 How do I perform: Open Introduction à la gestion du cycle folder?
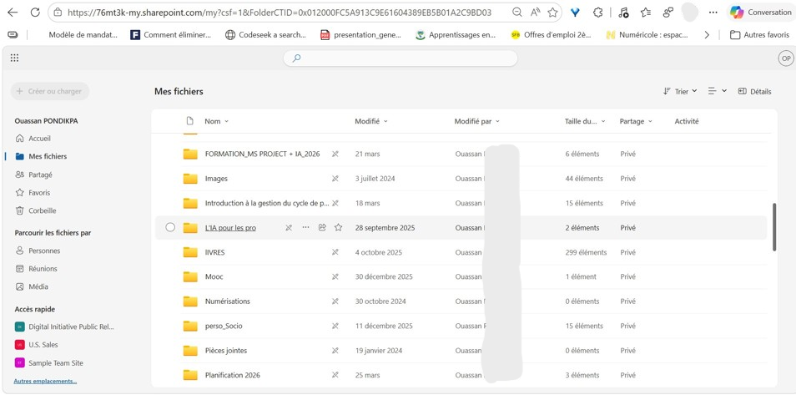tap(267, 203)
